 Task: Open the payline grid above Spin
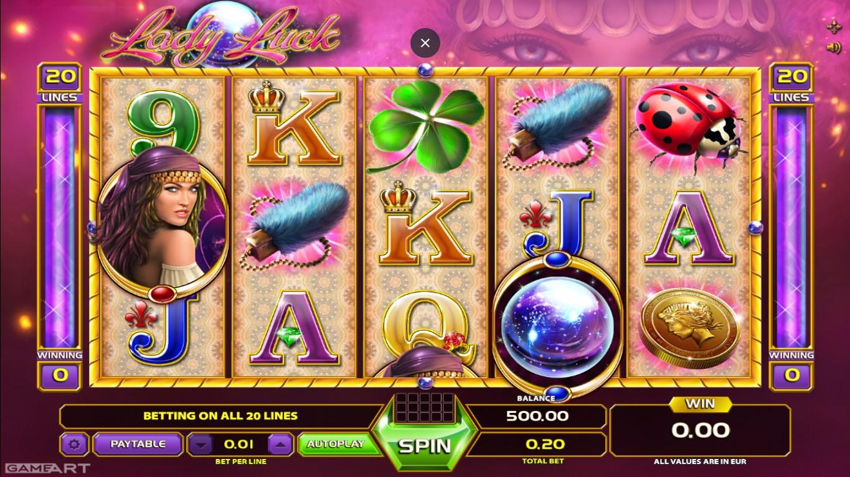(425, 407)
